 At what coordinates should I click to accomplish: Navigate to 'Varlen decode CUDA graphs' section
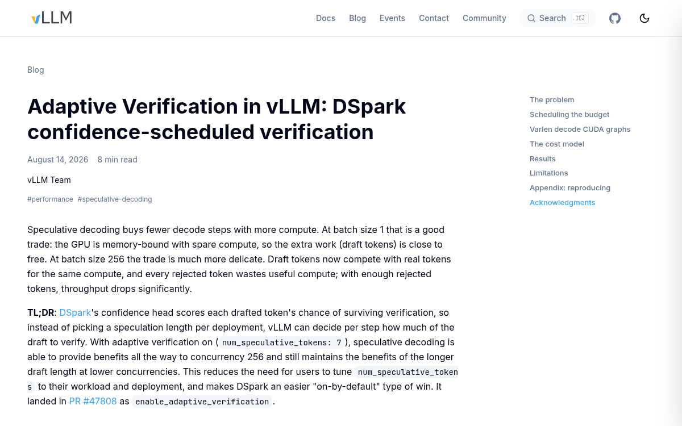click(580, 130)
